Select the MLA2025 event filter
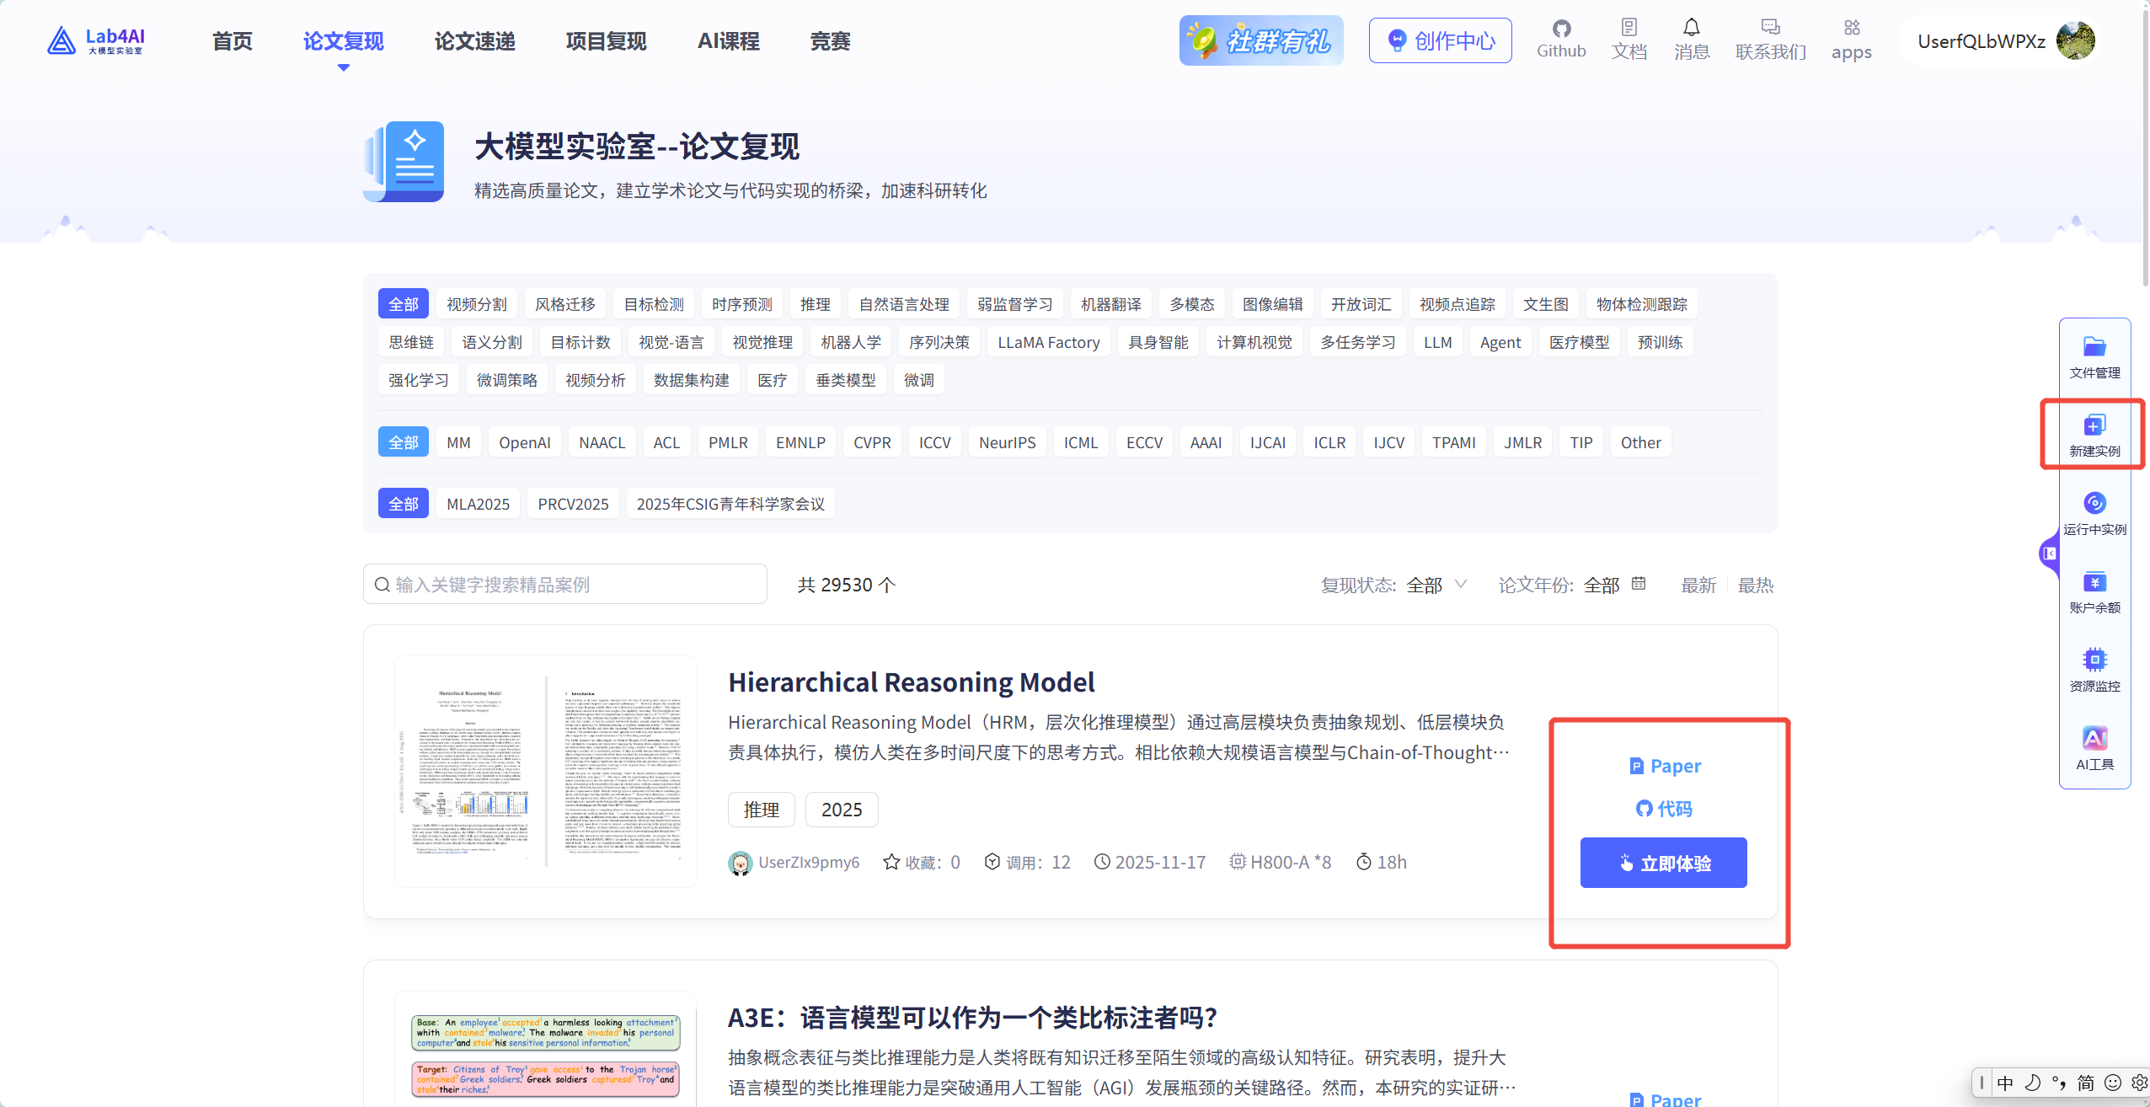Screen dimensions: 2150x1107 tap(478, 504)
